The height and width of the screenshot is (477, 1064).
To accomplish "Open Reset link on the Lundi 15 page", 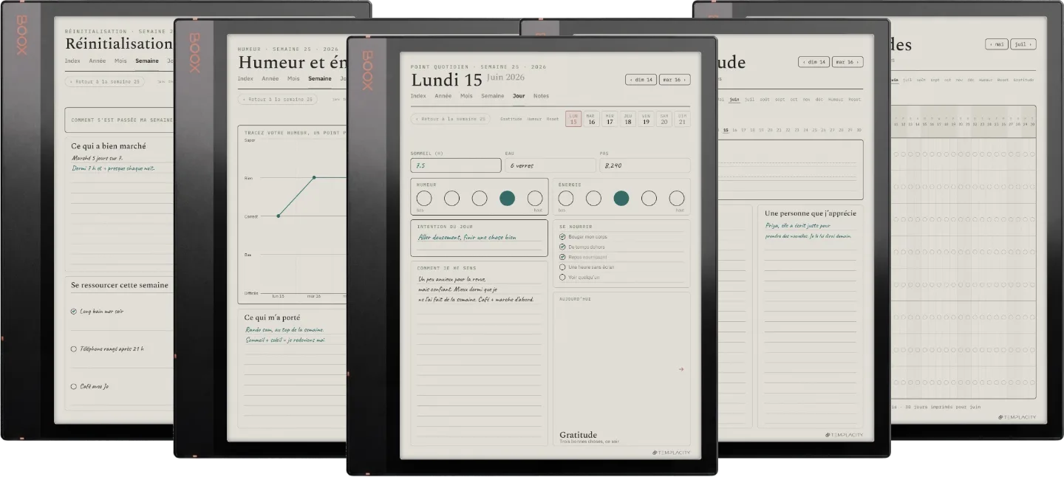I will point(553,119).
